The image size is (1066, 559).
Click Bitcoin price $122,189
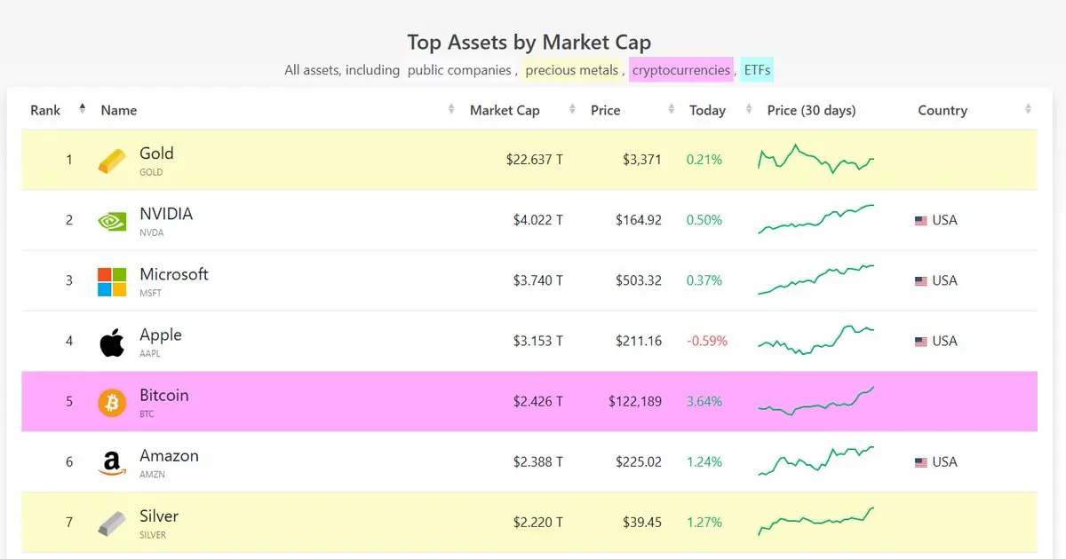[x=635, y=401]
